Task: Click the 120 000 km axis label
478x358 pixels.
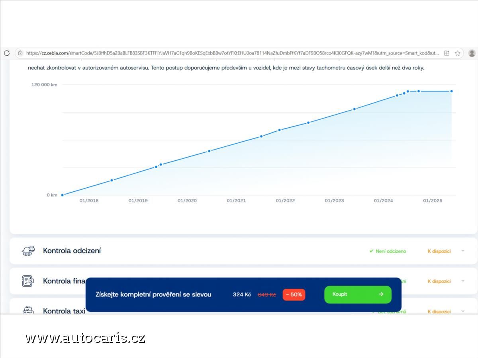Action: 44,84
